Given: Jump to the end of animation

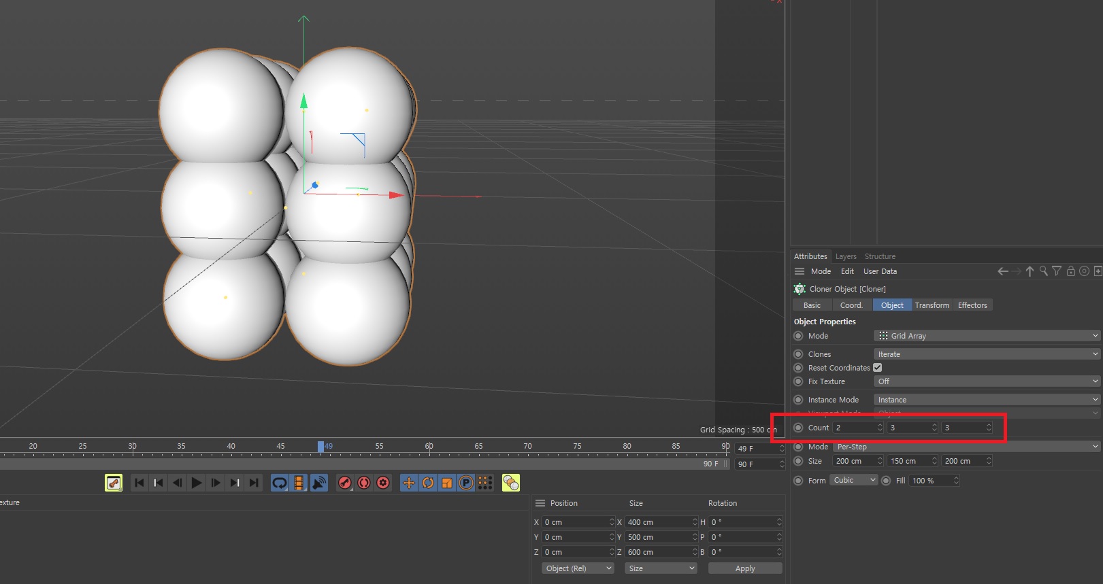Looking at the screenshot, I should pos(254,483).
